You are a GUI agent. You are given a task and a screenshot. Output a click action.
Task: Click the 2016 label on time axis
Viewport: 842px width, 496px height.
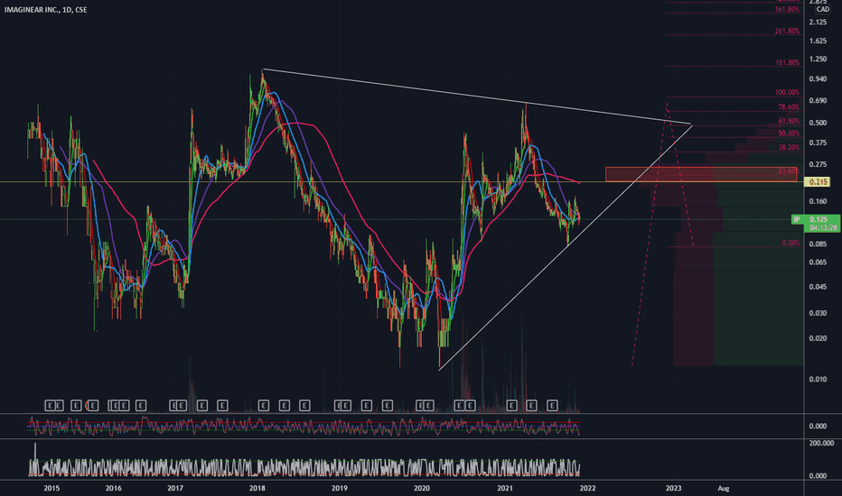click(x=113, y=488)
